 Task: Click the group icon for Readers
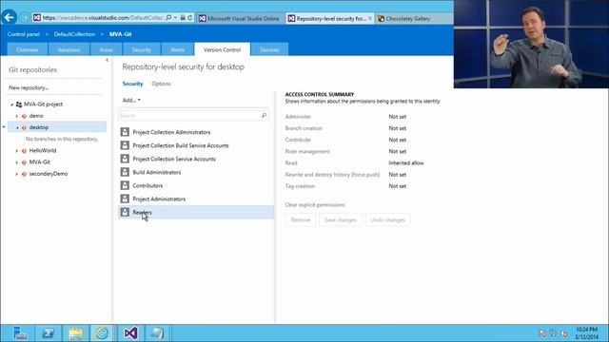[125, 212]
